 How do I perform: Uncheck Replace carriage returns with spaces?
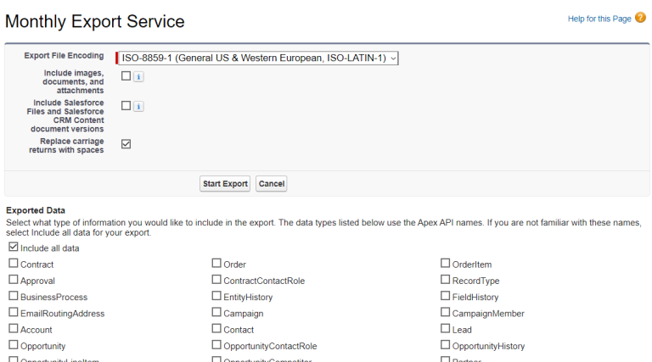tap(126, 144)
